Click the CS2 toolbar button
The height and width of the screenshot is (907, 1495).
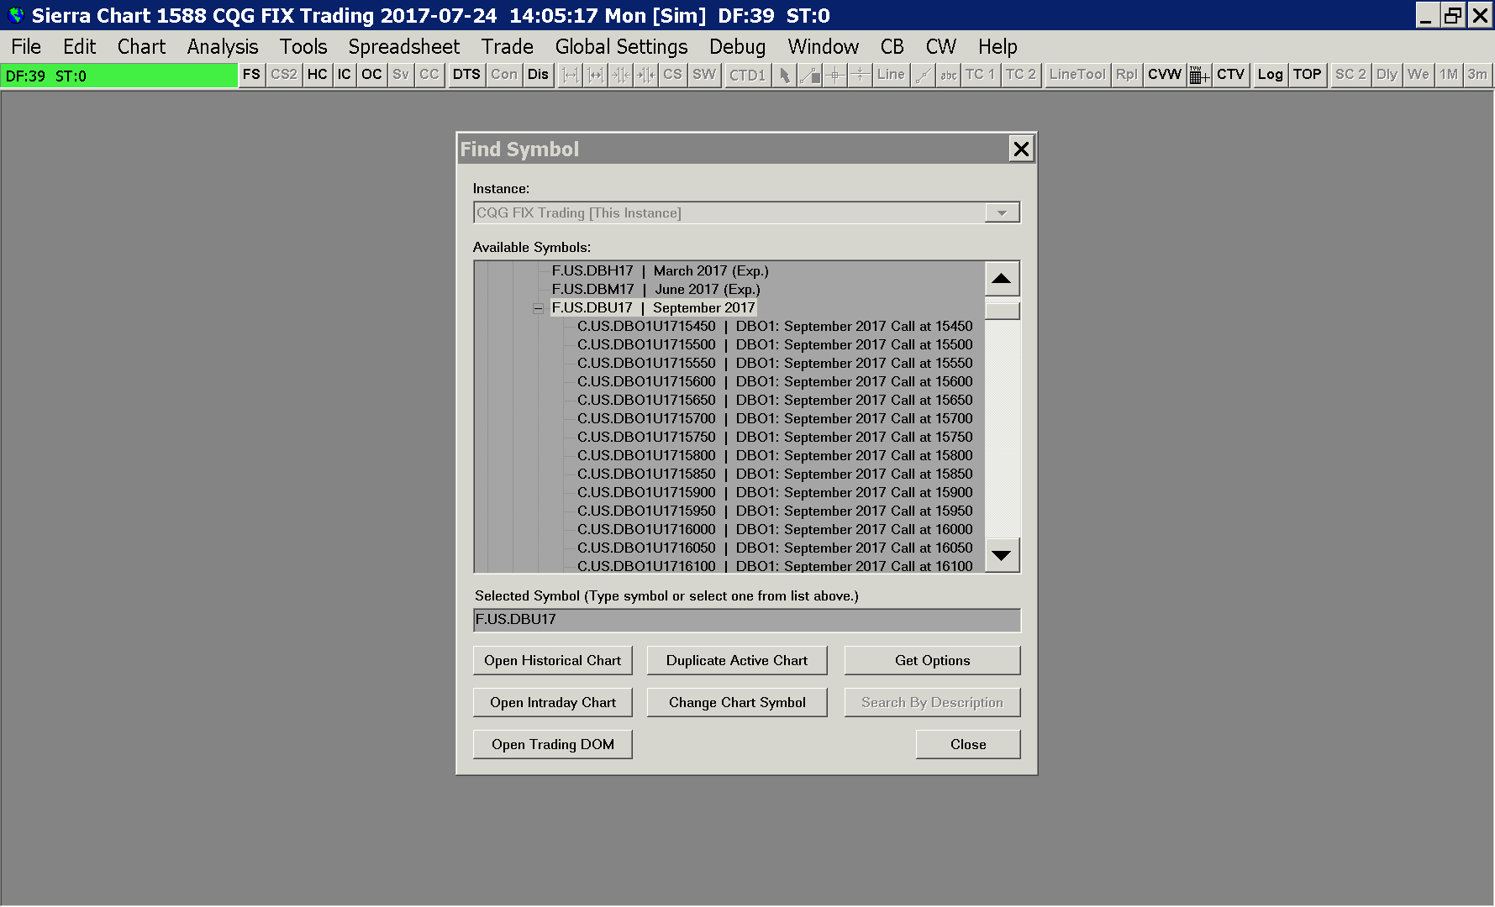tap(284, 75)
